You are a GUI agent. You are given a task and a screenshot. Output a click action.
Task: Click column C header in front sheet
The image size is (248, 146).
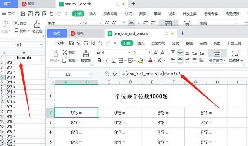(109, 82)
